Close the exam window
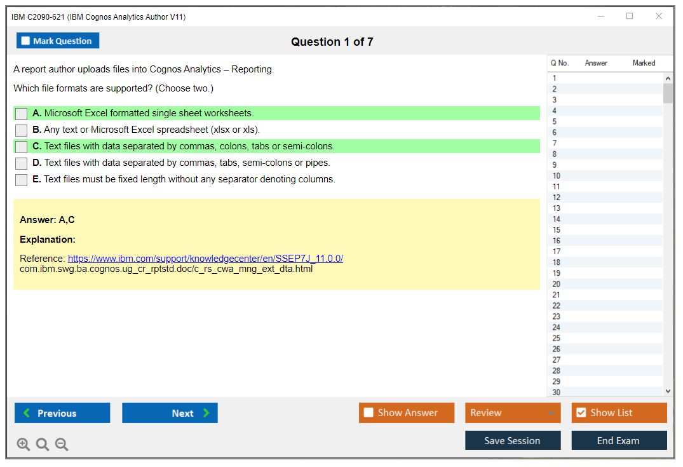 pyautogui.click(x=659, y=17)
